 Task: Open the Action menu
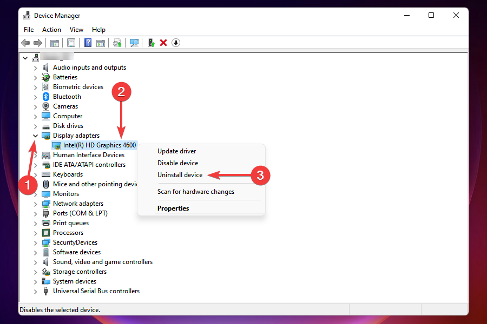click(51, 30)
